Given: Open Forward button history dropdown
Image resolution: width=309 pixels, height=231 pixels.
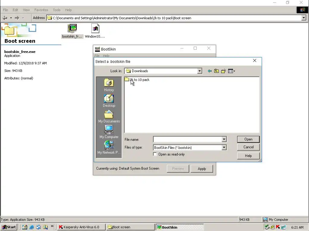Looking at the screenshot, I should pos(23,18).
